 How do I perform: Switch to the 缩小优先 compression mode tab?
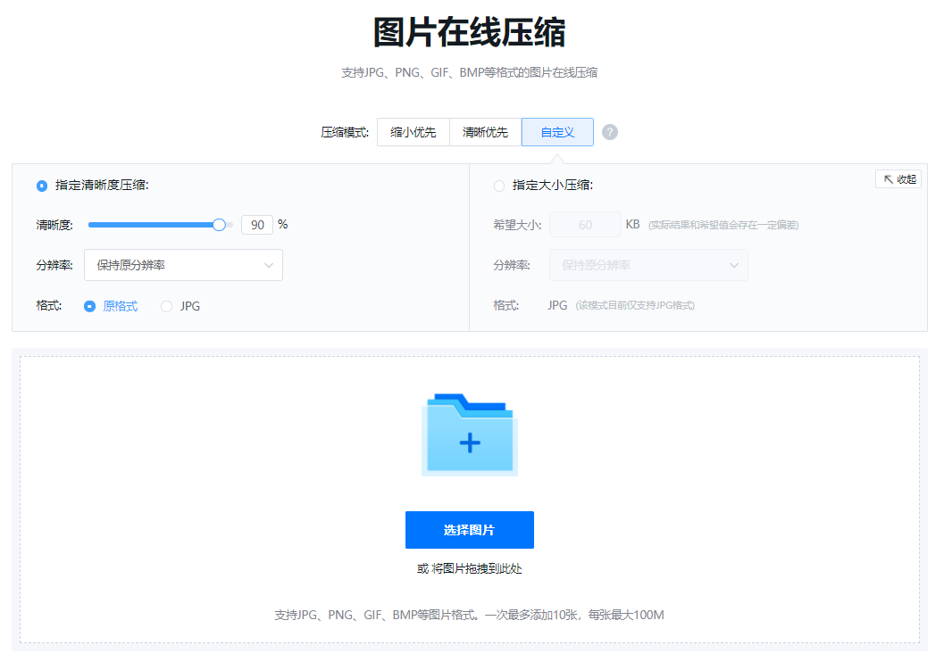(413, 131)
